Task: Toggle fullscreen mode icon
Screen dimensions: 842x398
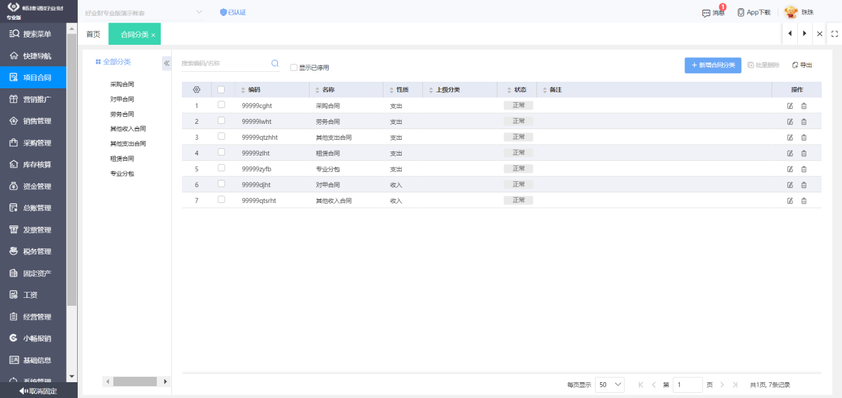Action: pos(834,34)
